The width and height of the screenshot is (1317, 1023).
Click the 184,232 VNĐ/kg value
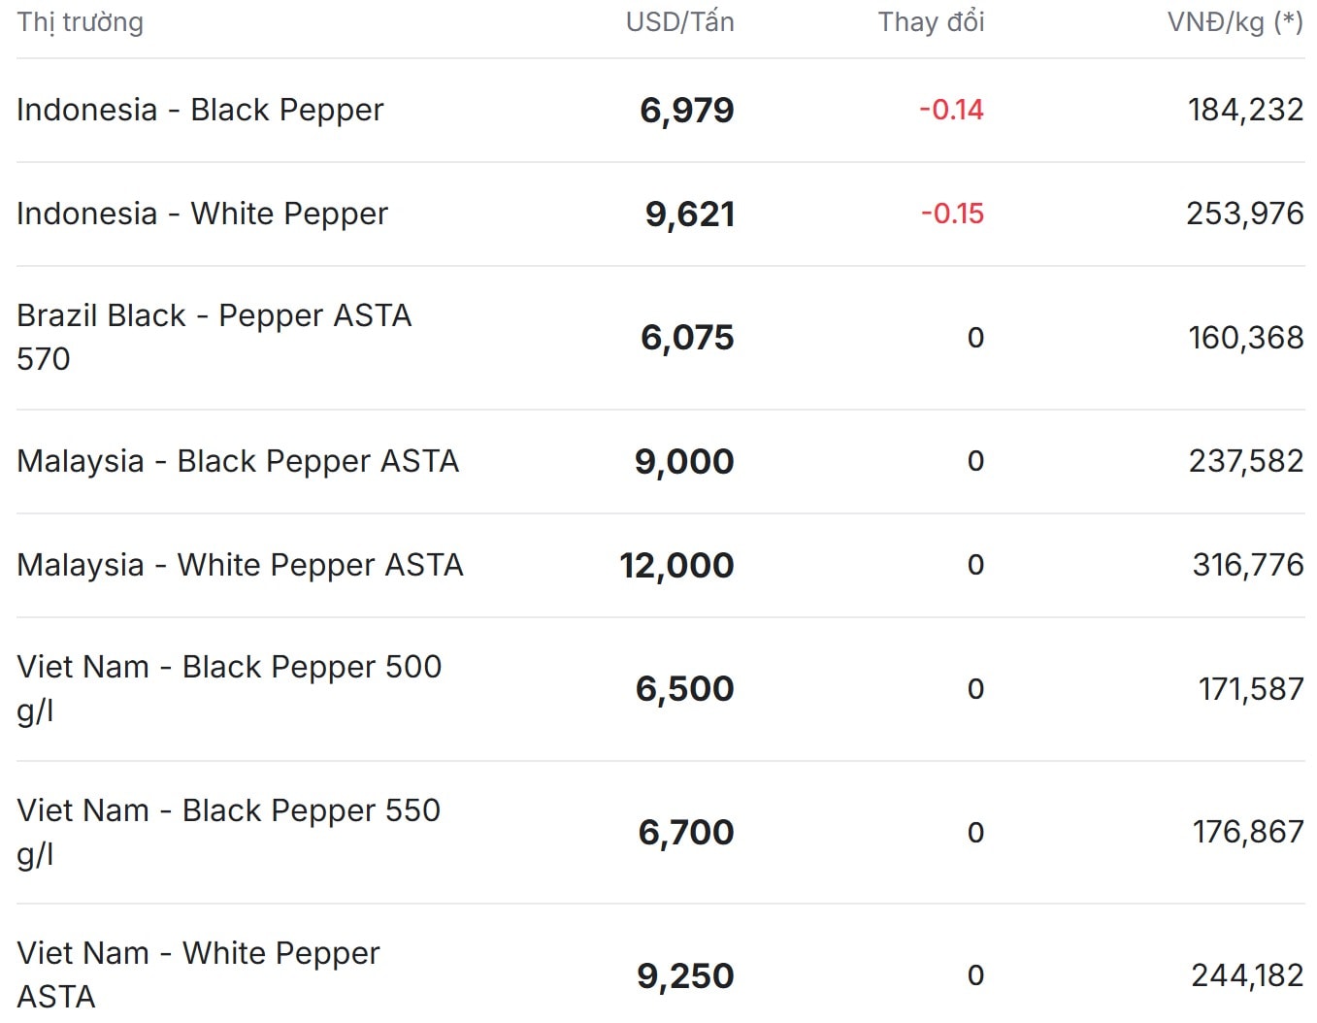pos(1245,110)
